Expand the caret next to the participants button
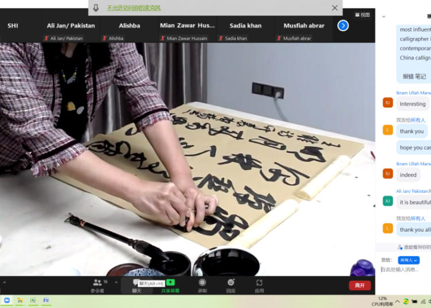 (x=116, y=282)
